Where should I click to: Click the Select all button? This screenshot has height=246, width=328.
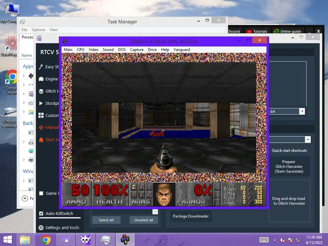pyautogui.click(x=106, y=220)
